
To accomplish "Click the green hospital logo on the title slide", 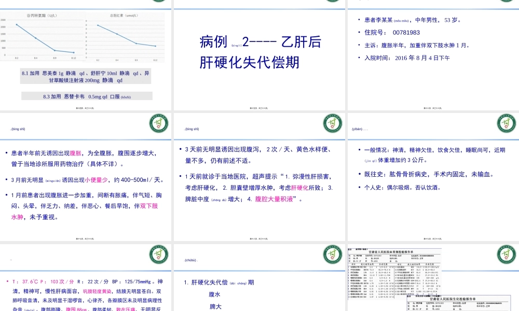I will [x=332, y=2].
